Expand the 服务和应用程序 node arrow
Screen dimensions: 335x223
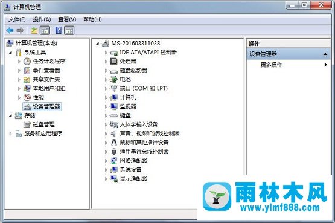click(x=10, y=134)
